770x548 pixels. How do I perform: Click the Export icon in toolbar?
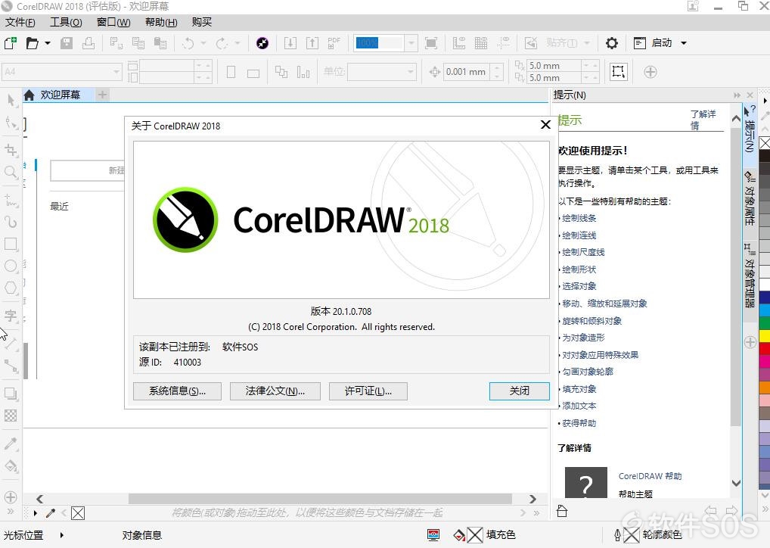tap(312, 43)
